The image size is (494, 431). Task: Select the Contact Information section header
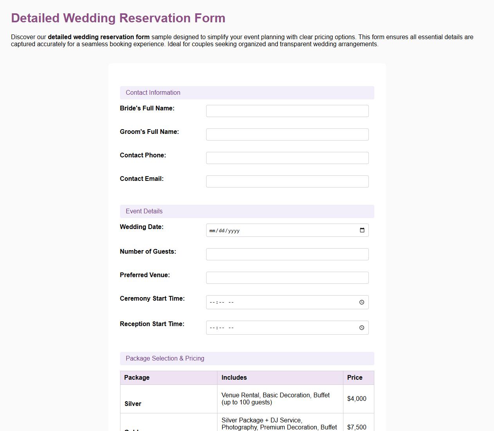pyautogui.click(x=153, y=92)
